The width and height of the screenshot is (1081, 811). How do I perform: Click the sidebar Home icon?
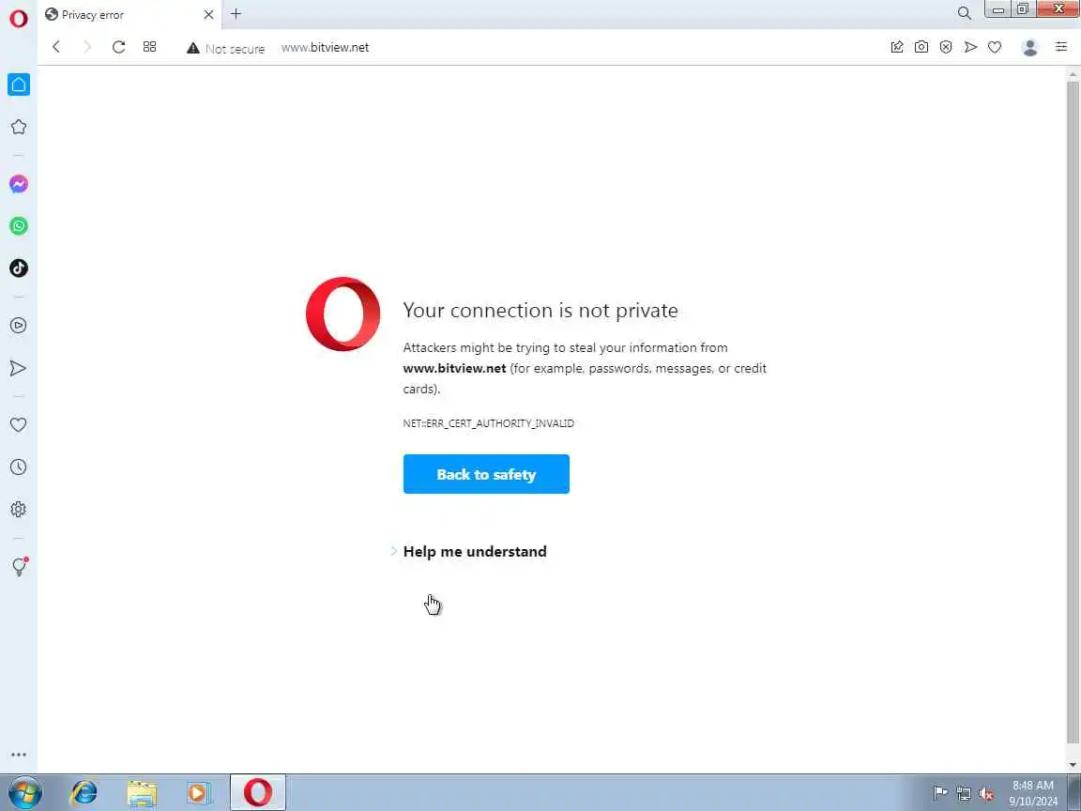pos(19,84)
